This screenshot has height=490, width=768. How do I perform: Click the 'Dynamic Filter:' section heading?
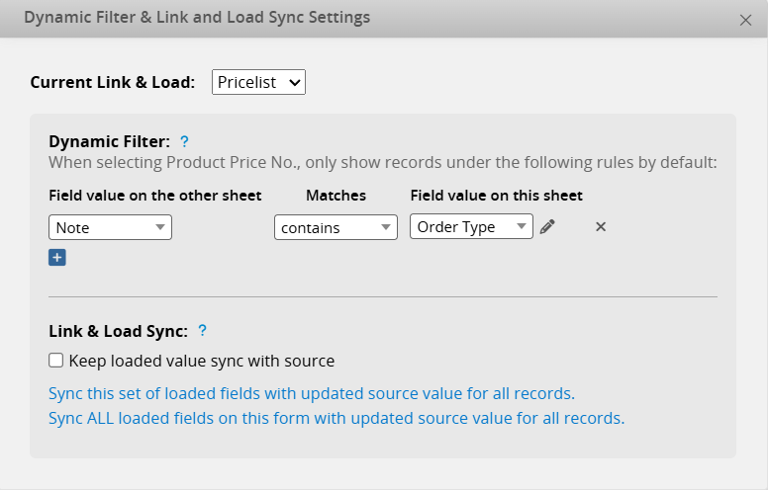109,141
